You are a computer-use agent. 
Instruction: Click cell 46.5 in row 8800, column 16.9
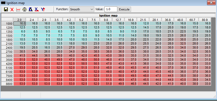point(131,84)
